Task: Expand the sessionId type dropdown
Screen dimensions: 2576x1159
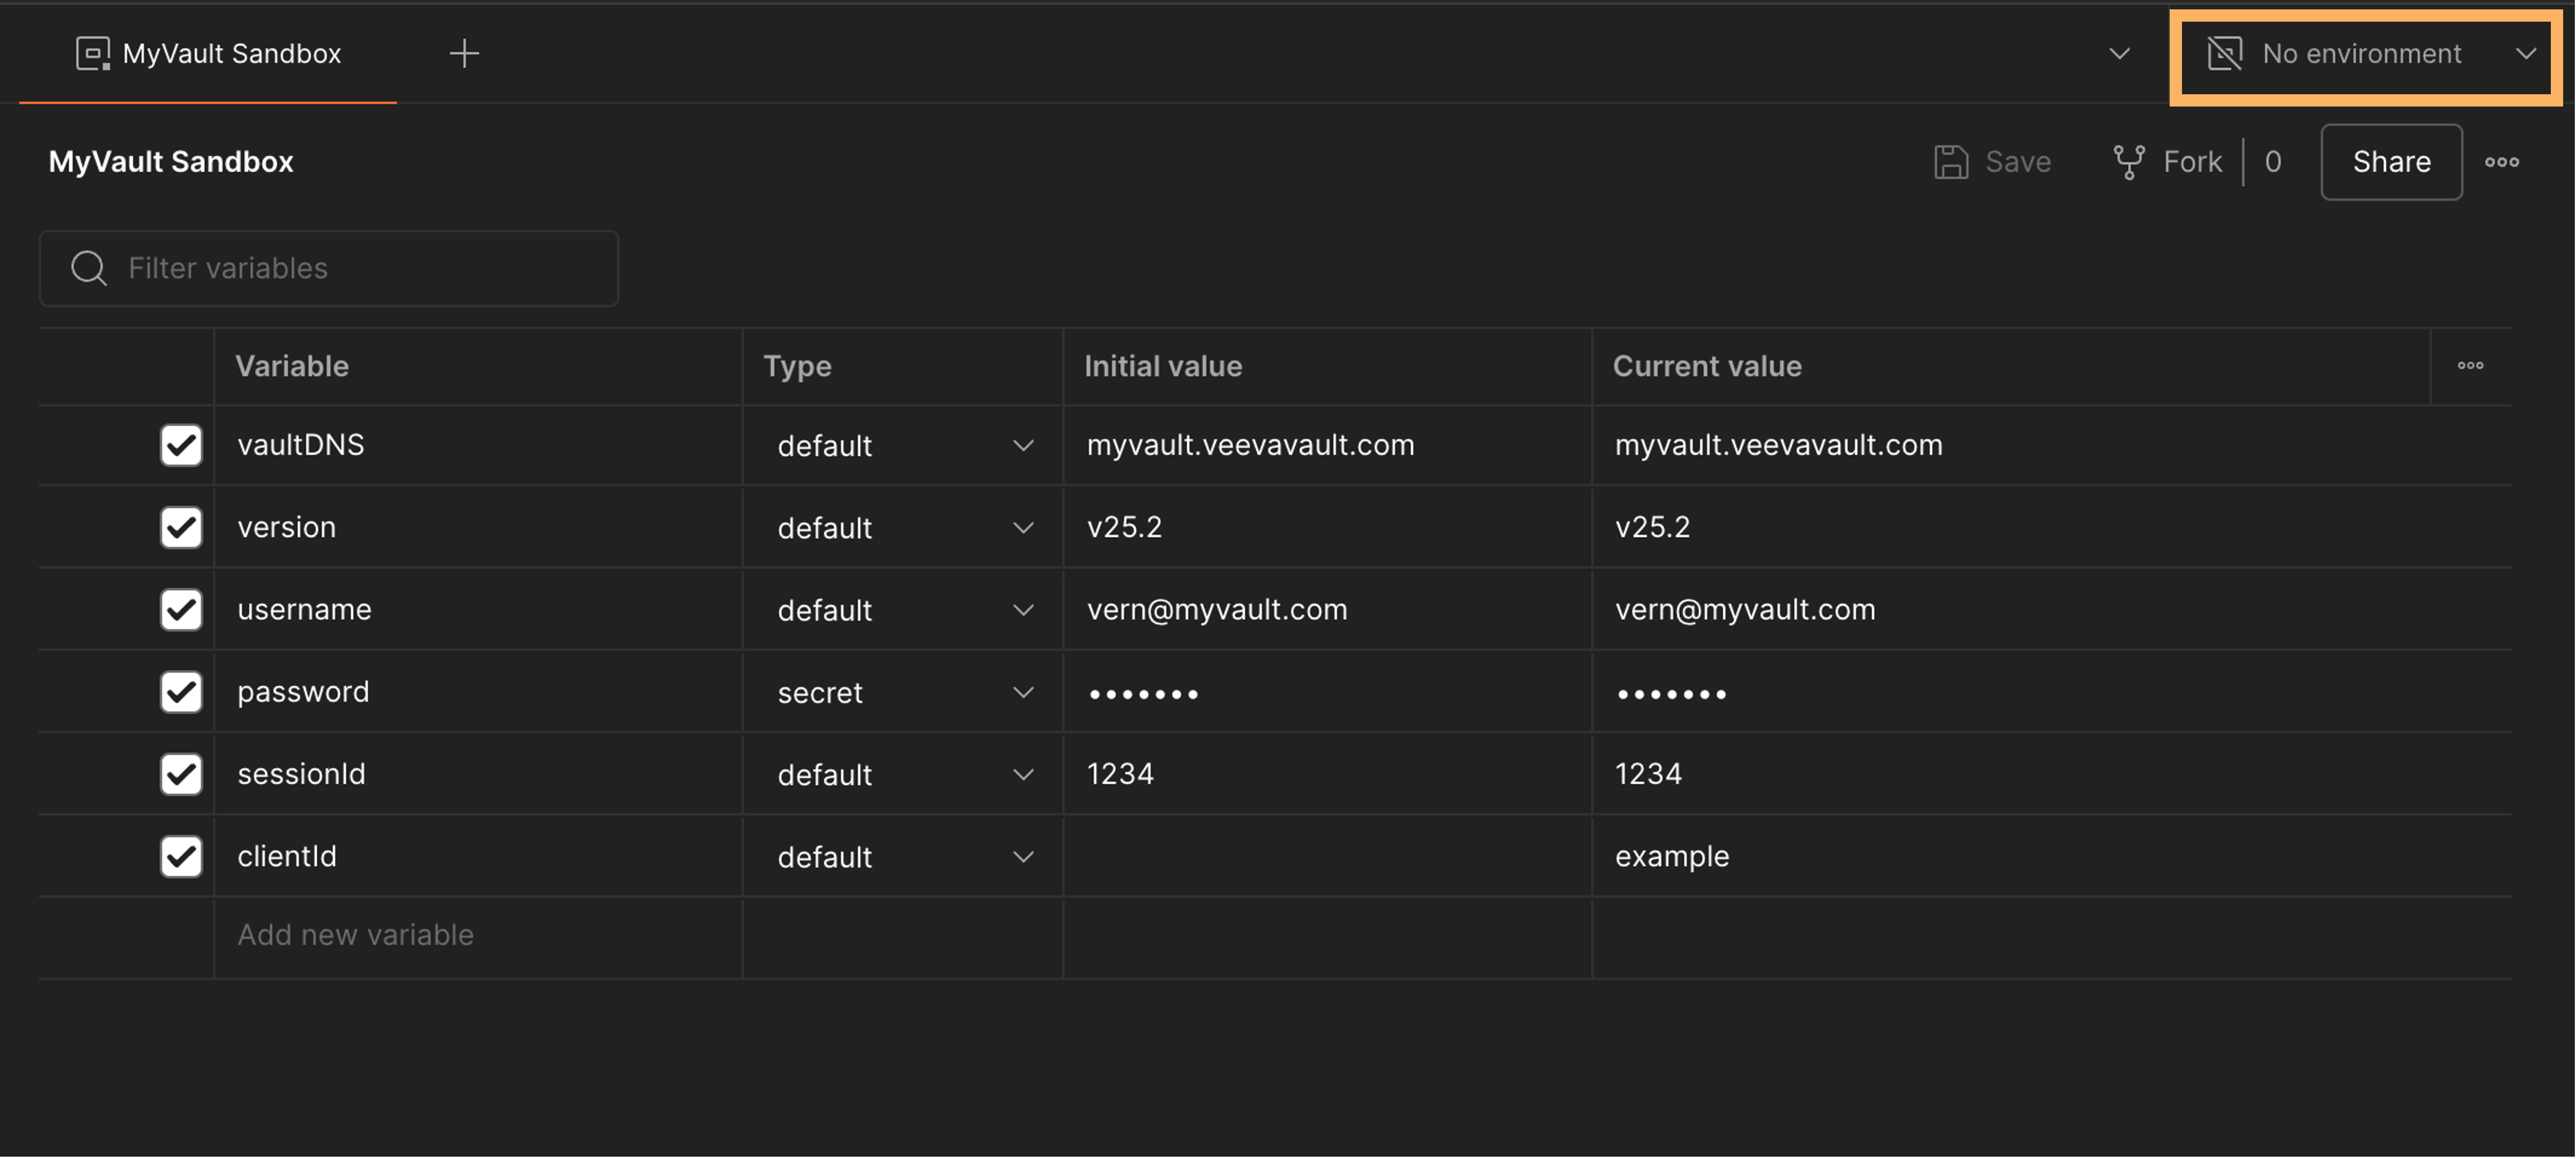Action: (1022, 774)
